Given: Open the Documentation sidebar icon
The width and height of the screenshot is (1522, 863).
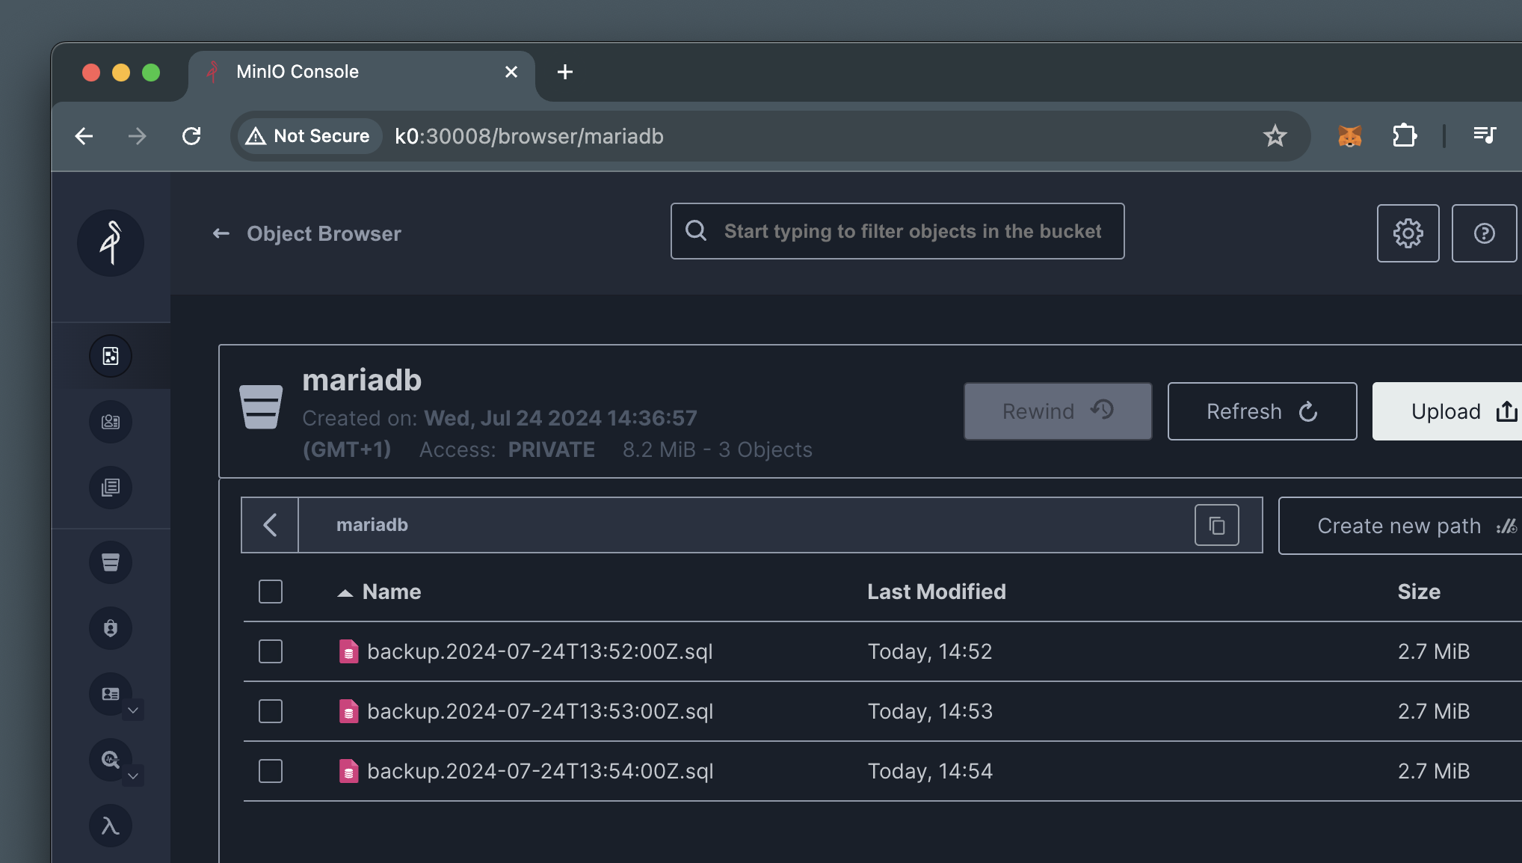Looking at the screenshot, I should pyautogui.click(x=111, y=488).
